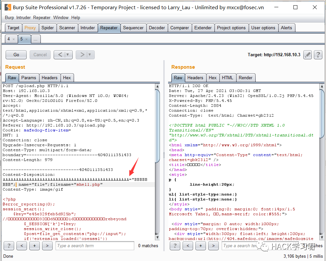The height and width of the screenshot is (261, 326).
Task: Switch to the Response Headers tab
Action: click(x=195, y=78)
